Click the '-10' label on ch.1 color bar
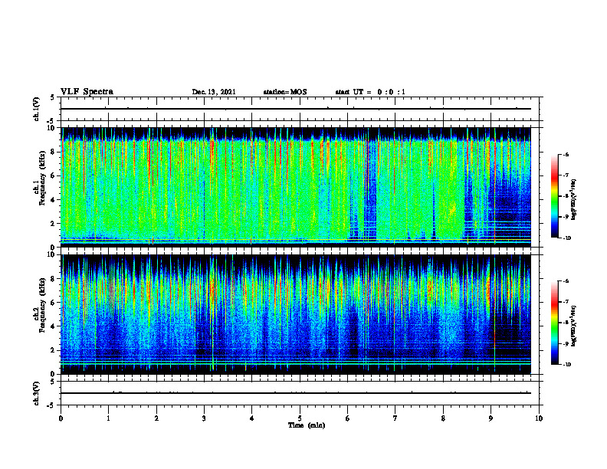Image resolution: width=607 pixels, height=469 pixels. pyautogui.click(x=566, y=238)
